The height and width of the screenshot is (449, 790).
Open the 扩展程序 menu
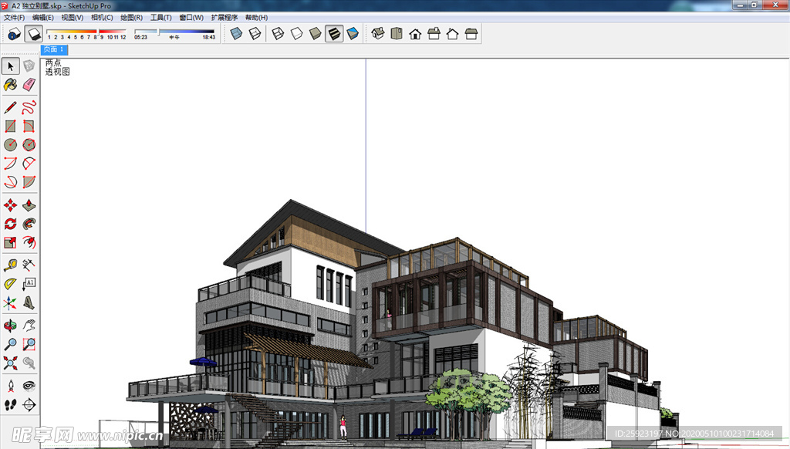[x=225, y=17]
